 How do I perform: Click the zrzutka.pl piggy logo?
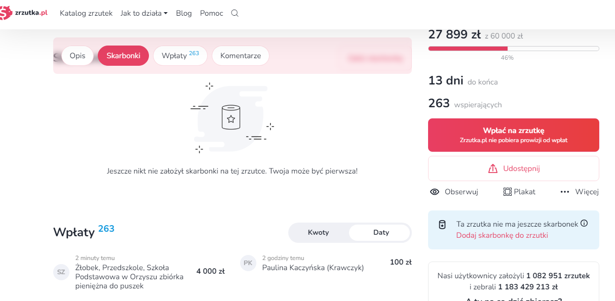[24, 12]
